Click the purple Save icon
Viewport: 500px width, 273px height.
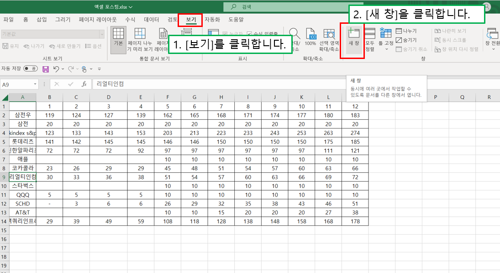point(46,69)
